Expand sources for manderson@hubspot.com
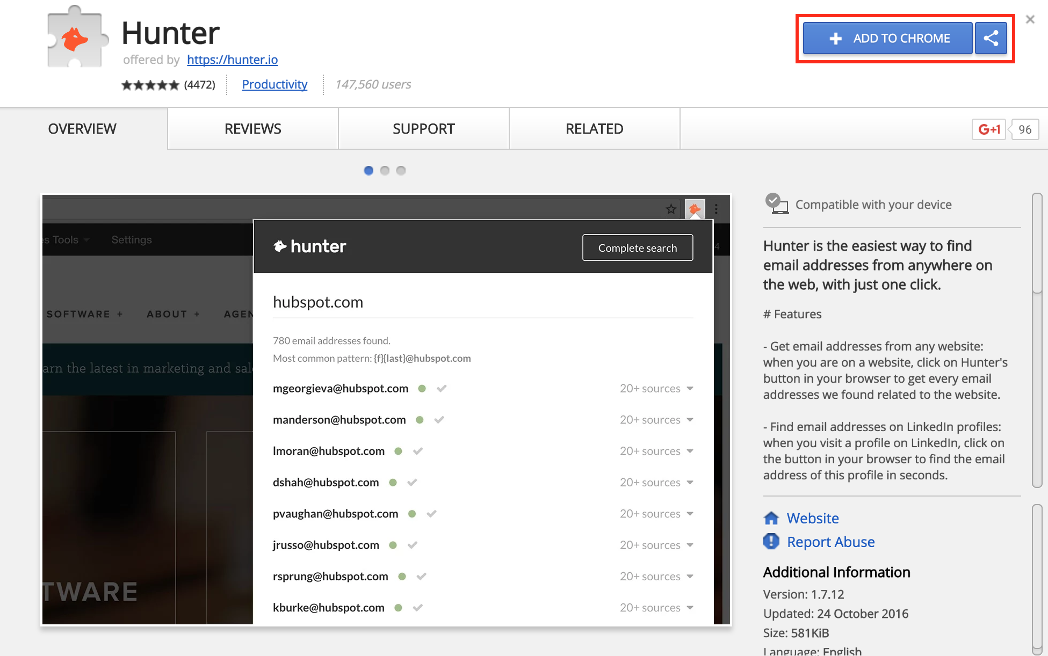 [656, 420]
